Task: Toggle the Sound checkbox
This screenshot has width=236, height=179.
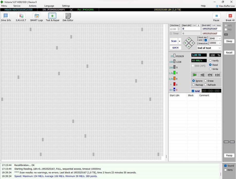Action: coord(225,166)
